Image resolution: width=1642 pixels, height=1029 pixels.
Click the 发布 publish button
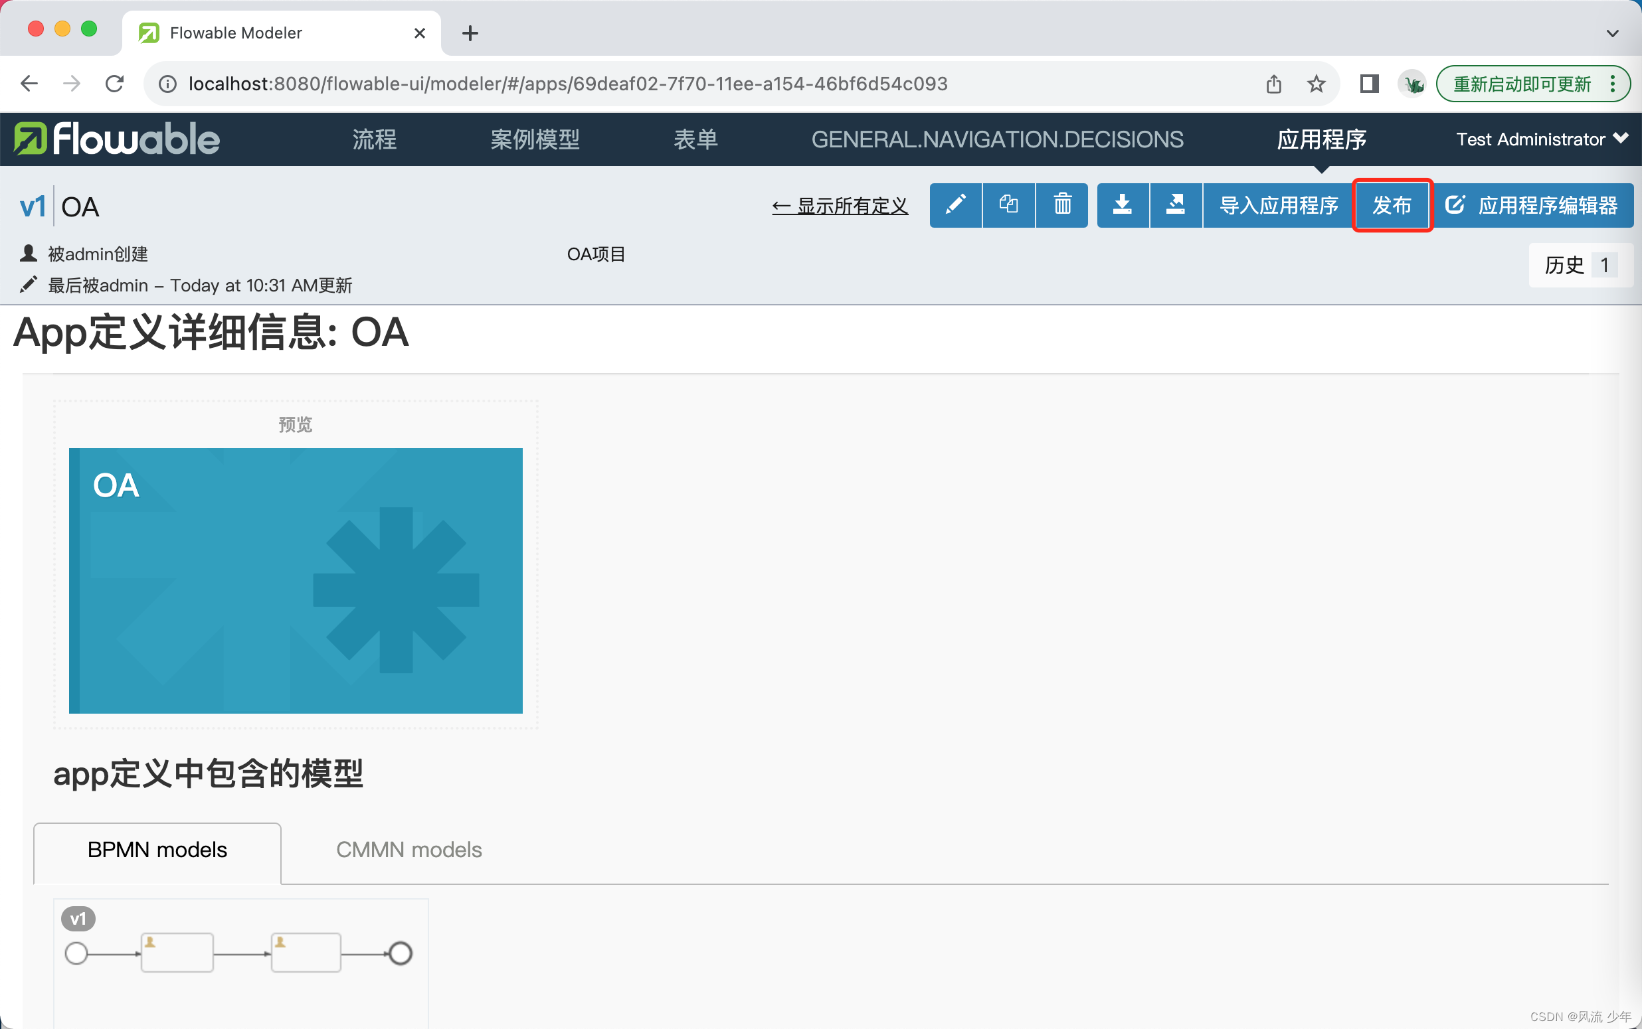point(1392,205)
